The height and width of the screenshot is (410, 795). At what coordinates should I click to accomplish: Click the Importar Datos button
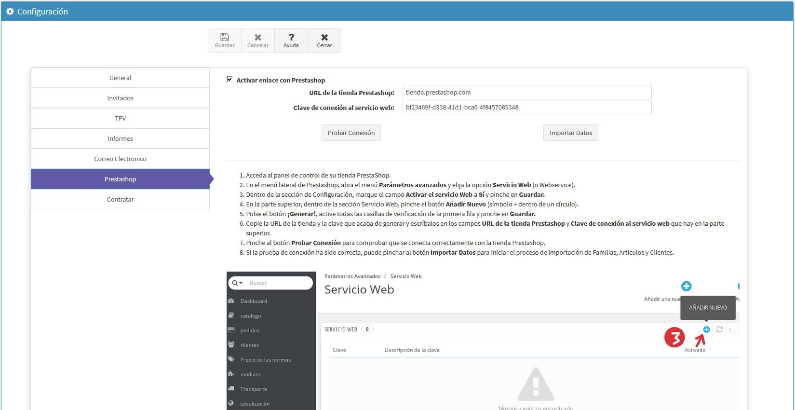click(x=571, y=133)
